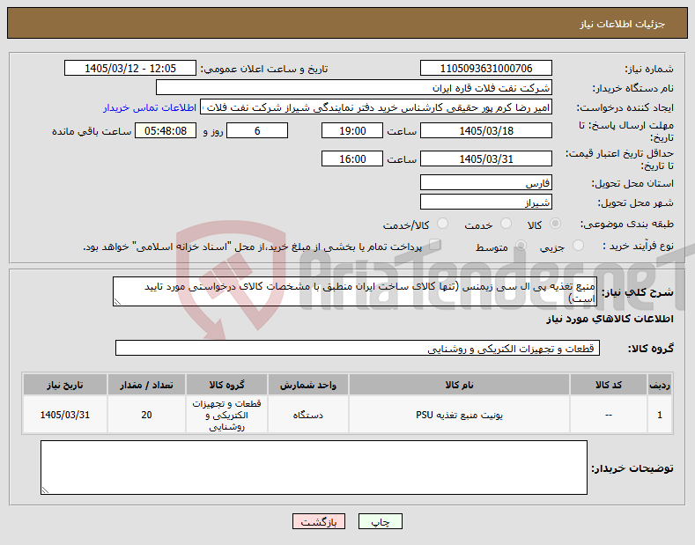Click the response deadline date 1405/03/18
Viewport: 695px width, 545px height.
pos(485,130)
